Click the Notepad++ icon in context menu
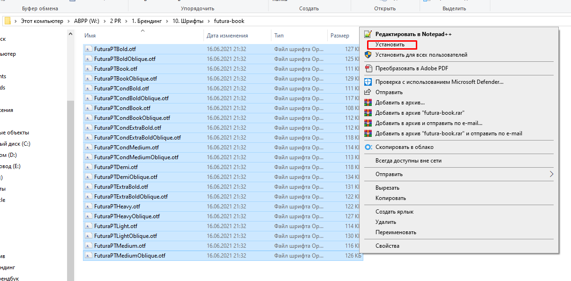Image resolution: width=571 pixels, height=281 pixels. 368,34
